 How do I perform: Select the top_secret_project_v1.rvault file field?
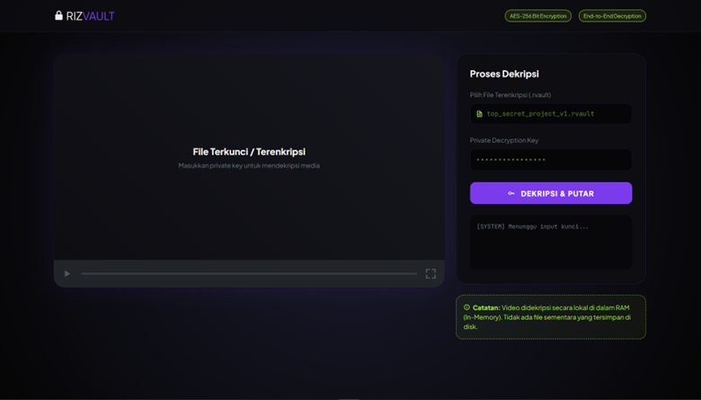550,114
